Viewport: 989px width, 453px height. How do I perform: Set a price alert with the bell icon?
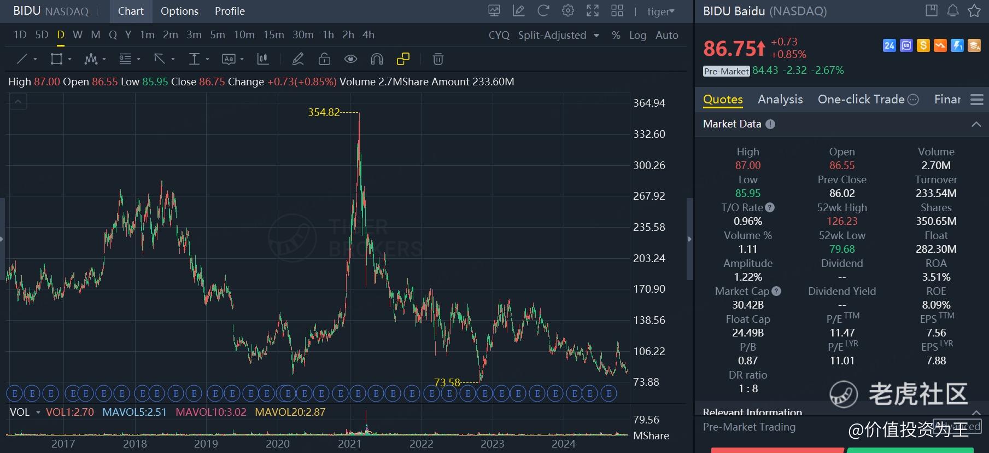click(x=953, y=10)
